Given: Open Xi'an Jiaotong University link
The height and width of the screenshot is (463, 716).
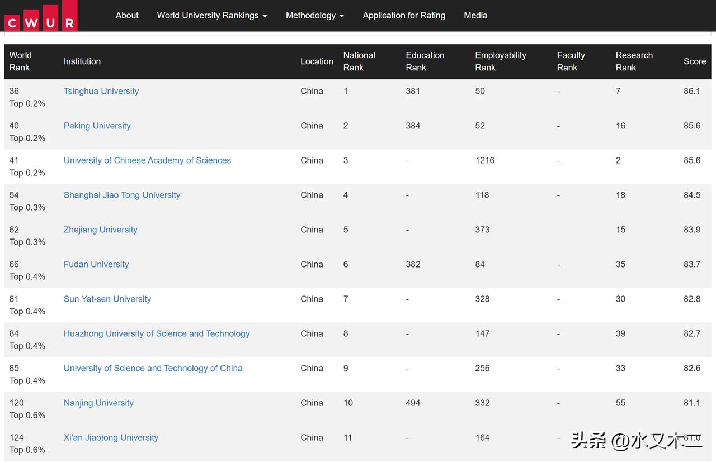Looking at the screenshot, I should click(x=111, y=437).
